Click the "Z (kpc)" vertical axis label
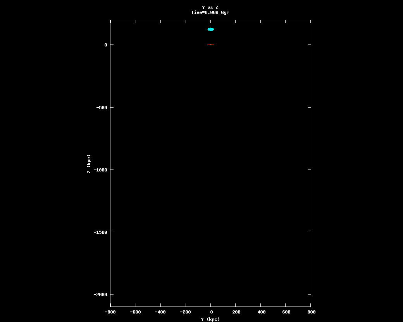This screenshot has width=403, height=322. (89, 164)
